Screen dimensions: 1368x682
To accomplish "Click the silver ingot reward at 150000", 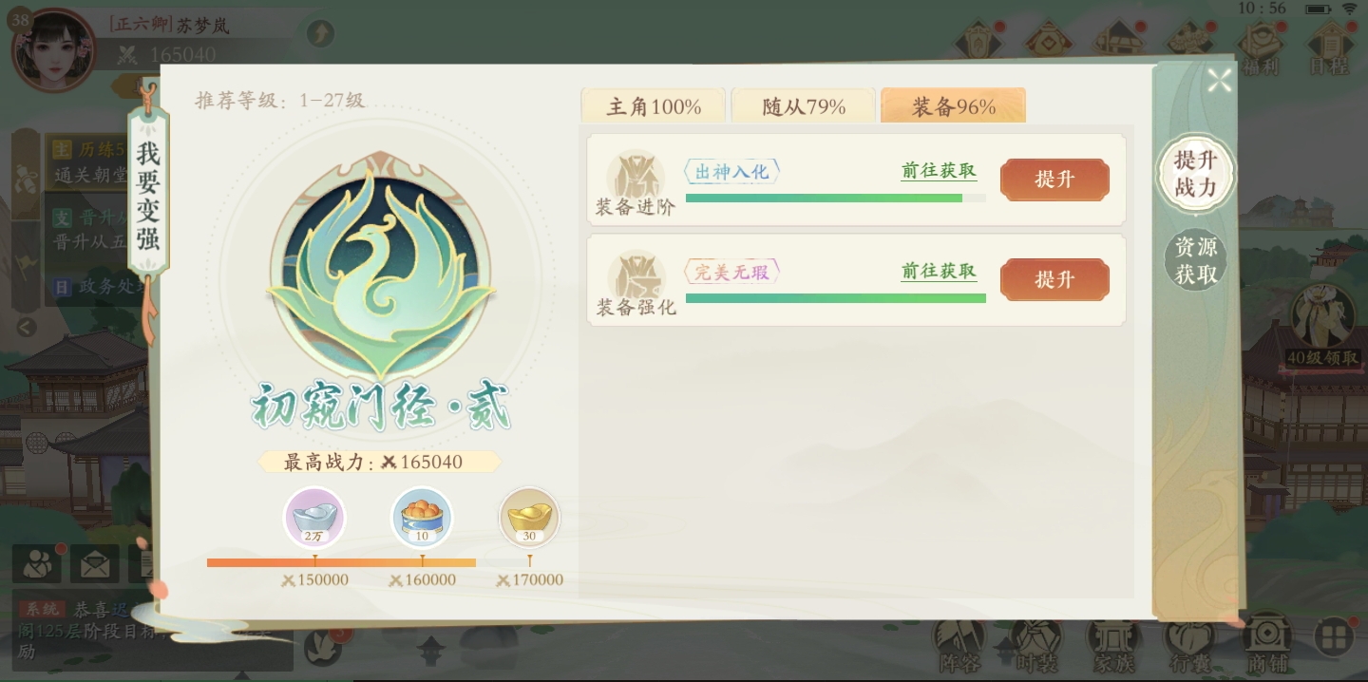I will pyautogui.click(x=314, y=519).
